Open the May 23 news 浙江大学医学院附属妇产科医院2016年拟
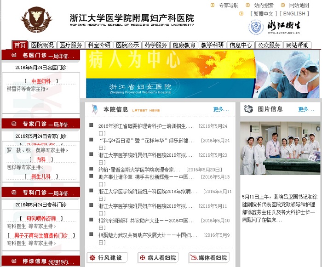Screen dimensions: 322x267 [x=145, y=155]
